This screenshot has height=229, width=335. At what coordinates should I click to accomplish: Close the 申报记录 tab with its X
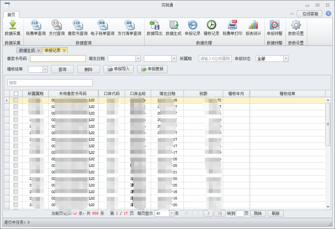64,51
